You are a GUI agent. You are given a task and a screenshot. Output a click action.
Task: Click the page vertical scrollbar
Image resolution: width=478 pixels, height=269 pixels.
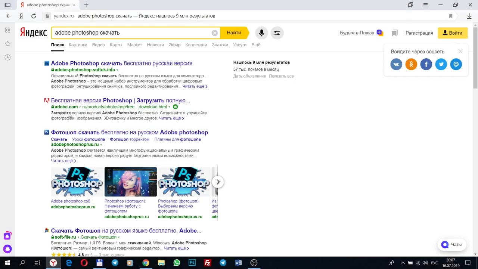475,58
